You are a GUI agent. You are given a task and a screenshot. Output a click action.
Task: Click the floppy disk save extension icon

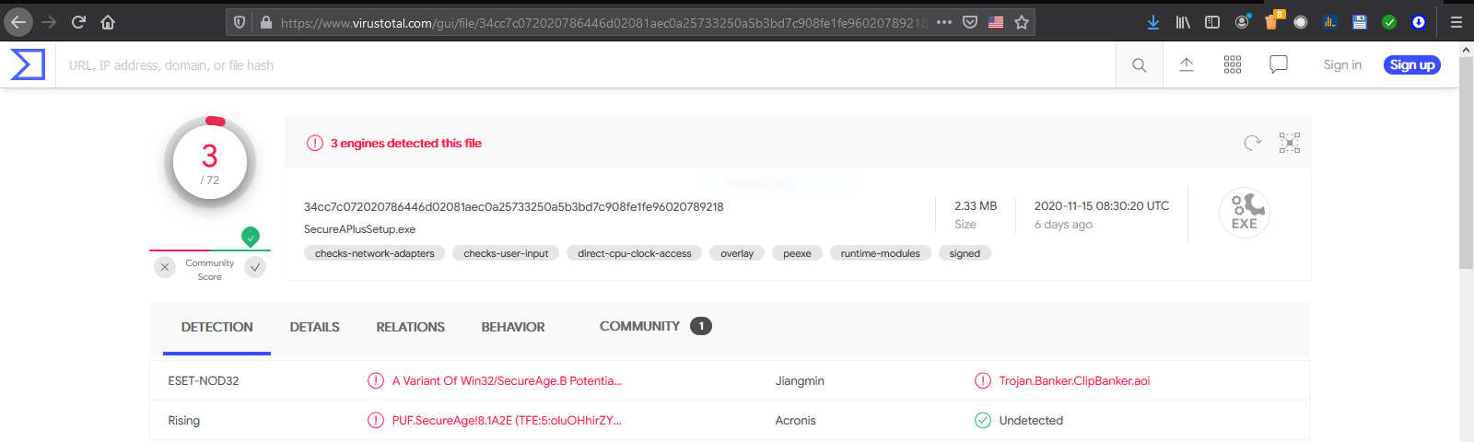tap(1360, 22)
